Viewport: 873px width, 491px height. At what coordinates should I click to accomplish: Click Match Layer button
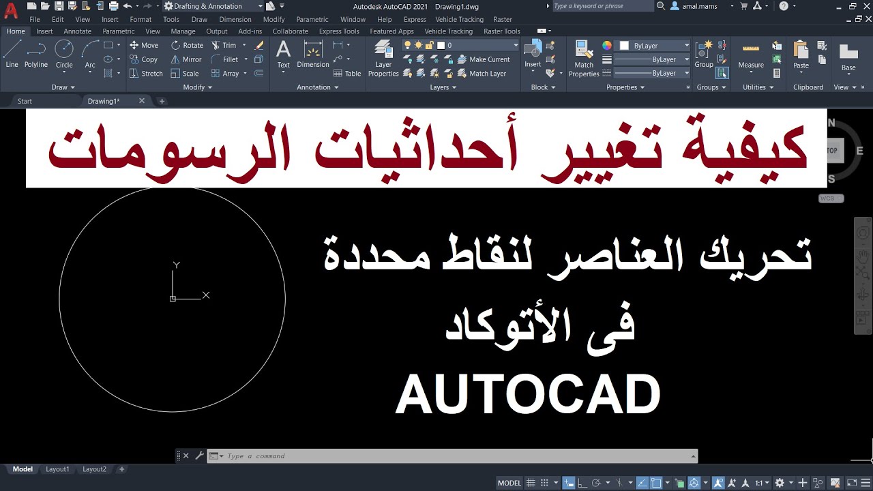(x=481, y=74)
